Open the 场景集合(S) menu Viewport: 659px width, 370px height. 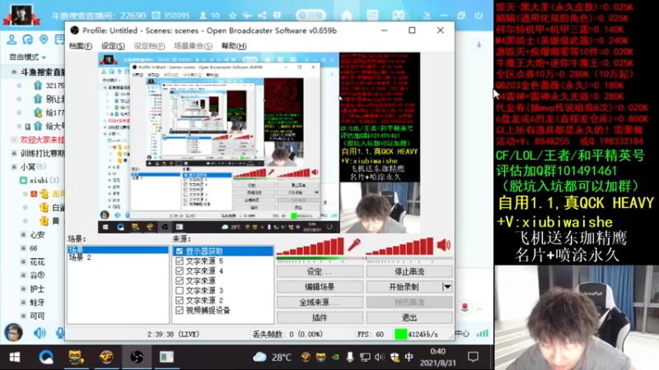(x=193, y=46)
